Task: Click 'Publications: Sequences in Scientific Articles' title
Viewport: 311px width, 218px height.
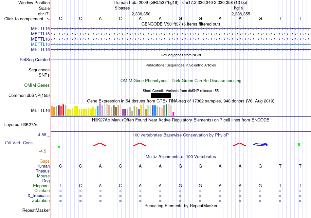Action: point(181,65)
